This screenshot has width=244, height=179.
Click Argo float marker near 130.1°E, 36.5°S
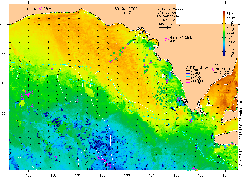pyautogui.click(x=56, y=157)
